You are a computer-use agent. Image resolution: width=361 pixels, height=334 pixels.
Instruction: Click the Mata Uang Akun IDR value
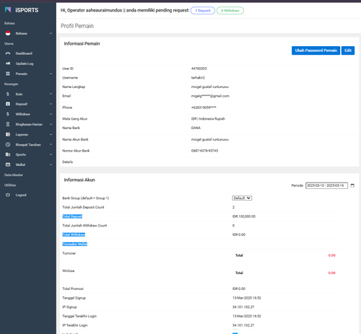(208, 118)
